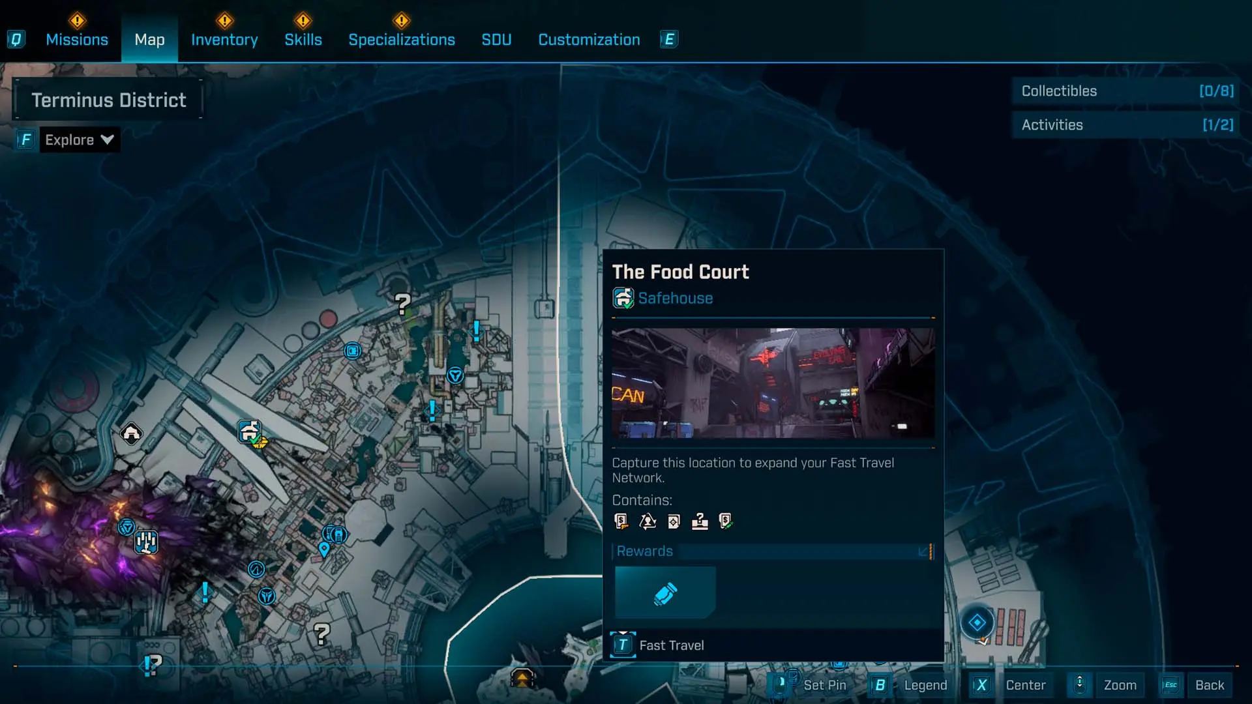Open the Missions tab

(77, 40)
